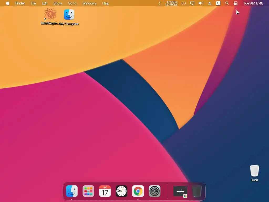Open the Edit menu
The width and height of the screenshot is (269, 202).
tap(45, 3)
